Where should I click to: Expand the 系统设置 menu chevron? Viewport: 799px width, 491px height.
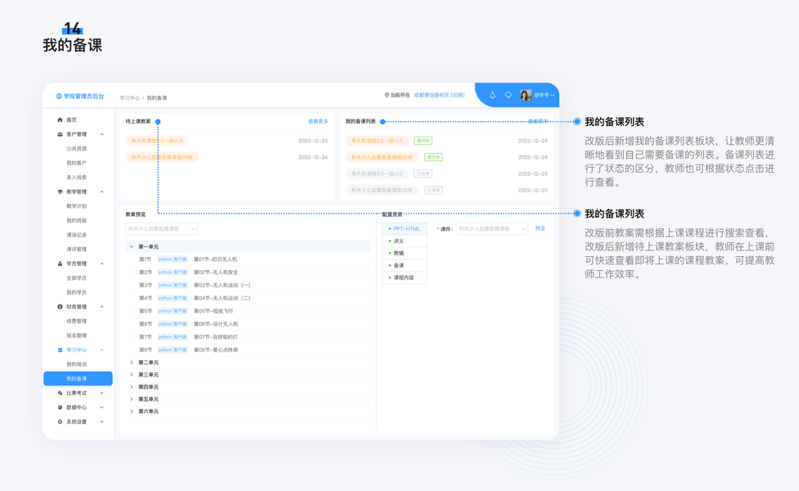(x=102, y=421)
